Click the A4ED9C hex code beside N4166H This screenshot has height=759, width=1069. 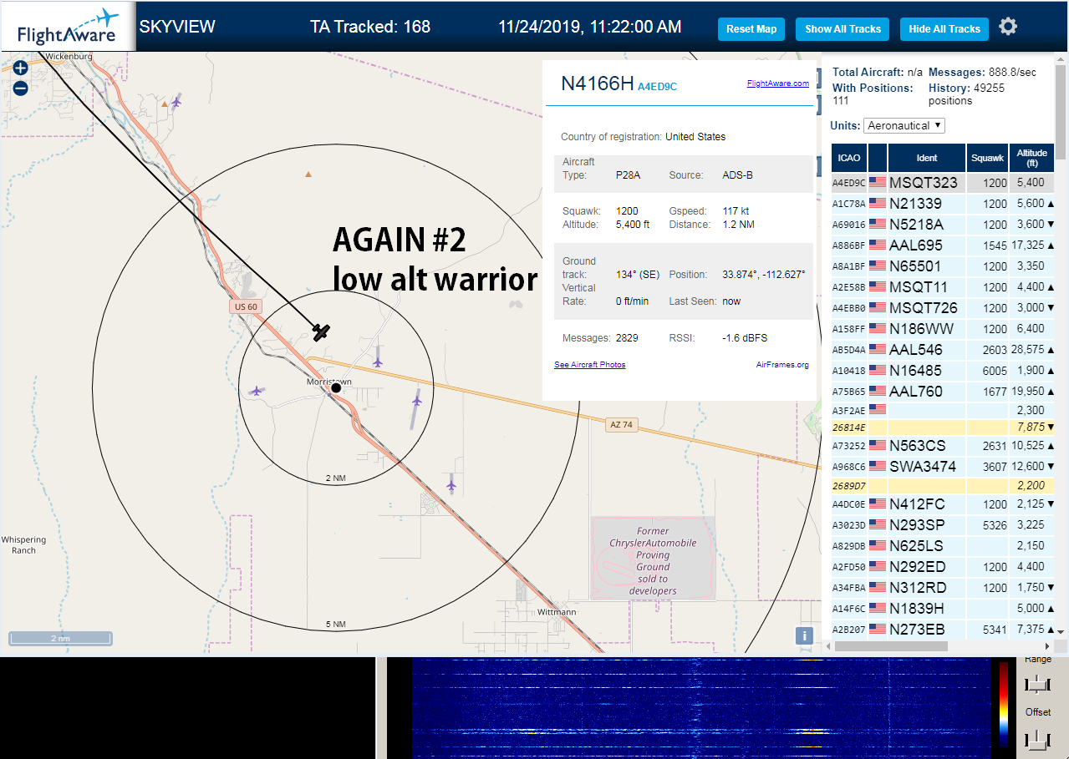657,86
